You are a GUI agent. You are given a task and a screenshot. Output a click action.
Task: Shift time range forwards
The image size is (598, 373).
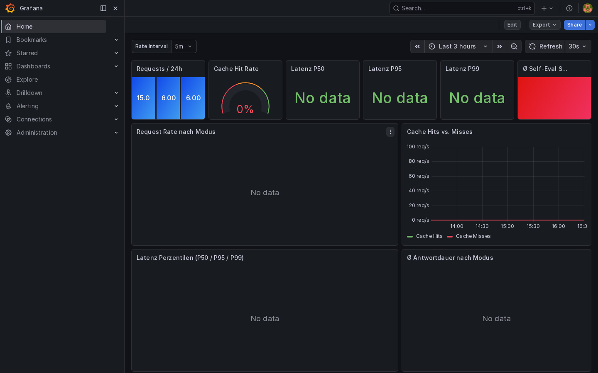point(500,46)
